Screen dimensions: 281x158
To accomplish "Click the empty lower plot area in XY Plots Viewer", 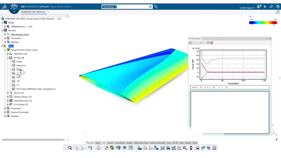I will (x=230, y=112).
